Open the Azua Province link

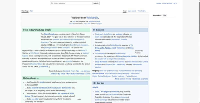(112, 94)
